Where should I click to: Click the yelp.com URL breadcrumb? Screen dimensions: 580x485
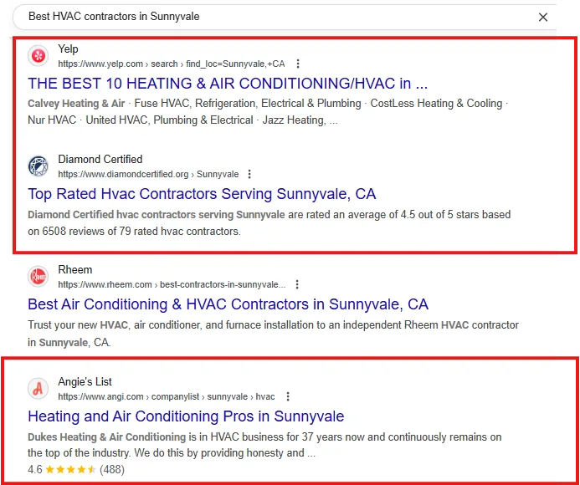click(x=171, y=64)
